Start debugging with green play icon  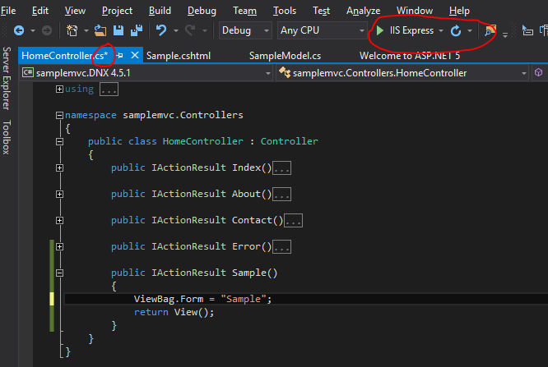click(379, 30)
